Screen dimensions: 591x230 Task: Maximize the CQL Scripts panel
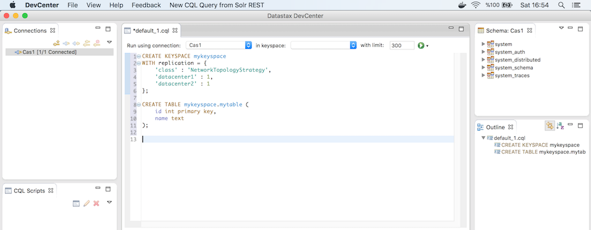tap(108, 189)
